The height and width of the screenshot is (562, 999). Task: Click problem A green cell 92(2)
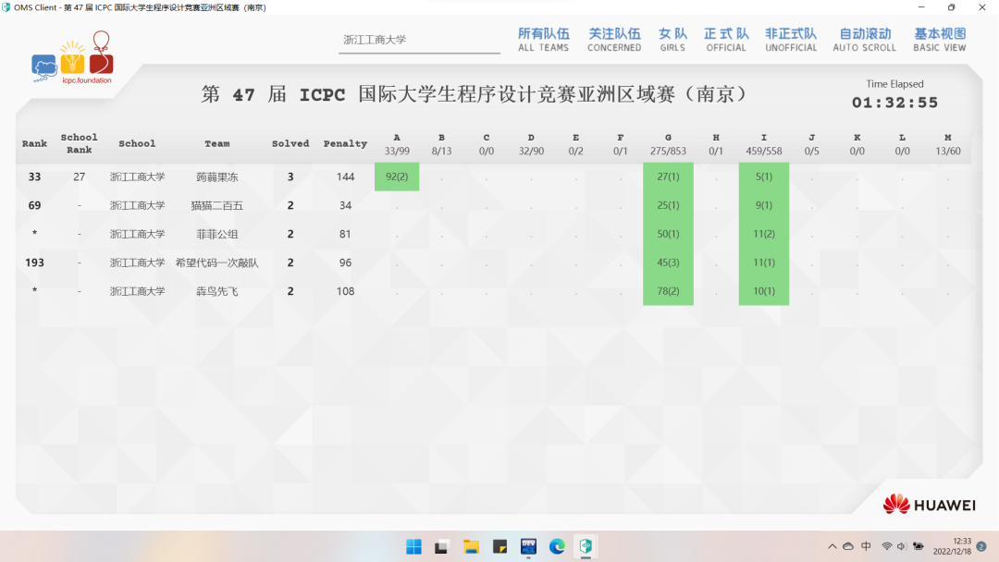(x=397, y=177)
